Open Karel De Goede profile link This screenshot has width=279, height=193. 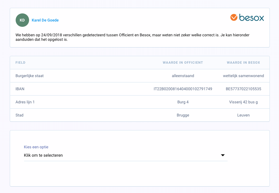45,20
